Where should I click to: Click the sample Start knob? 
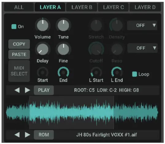tap(43, 72)
